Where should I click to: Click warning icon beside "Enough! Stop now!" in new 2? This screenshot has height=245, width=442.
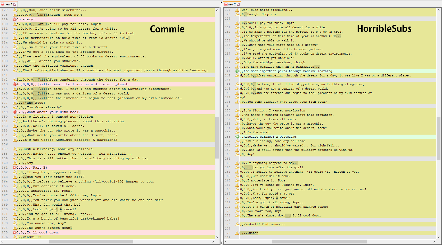tap(237, 14)
